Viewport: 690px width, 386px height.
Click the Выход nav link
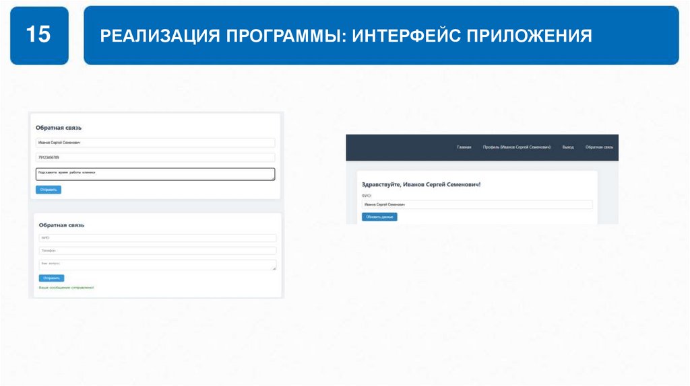567,147
